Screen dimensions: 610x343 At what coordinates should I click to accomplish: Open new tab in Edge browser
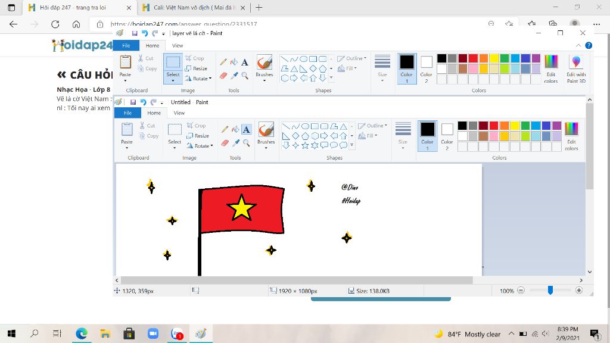[259, 7]
